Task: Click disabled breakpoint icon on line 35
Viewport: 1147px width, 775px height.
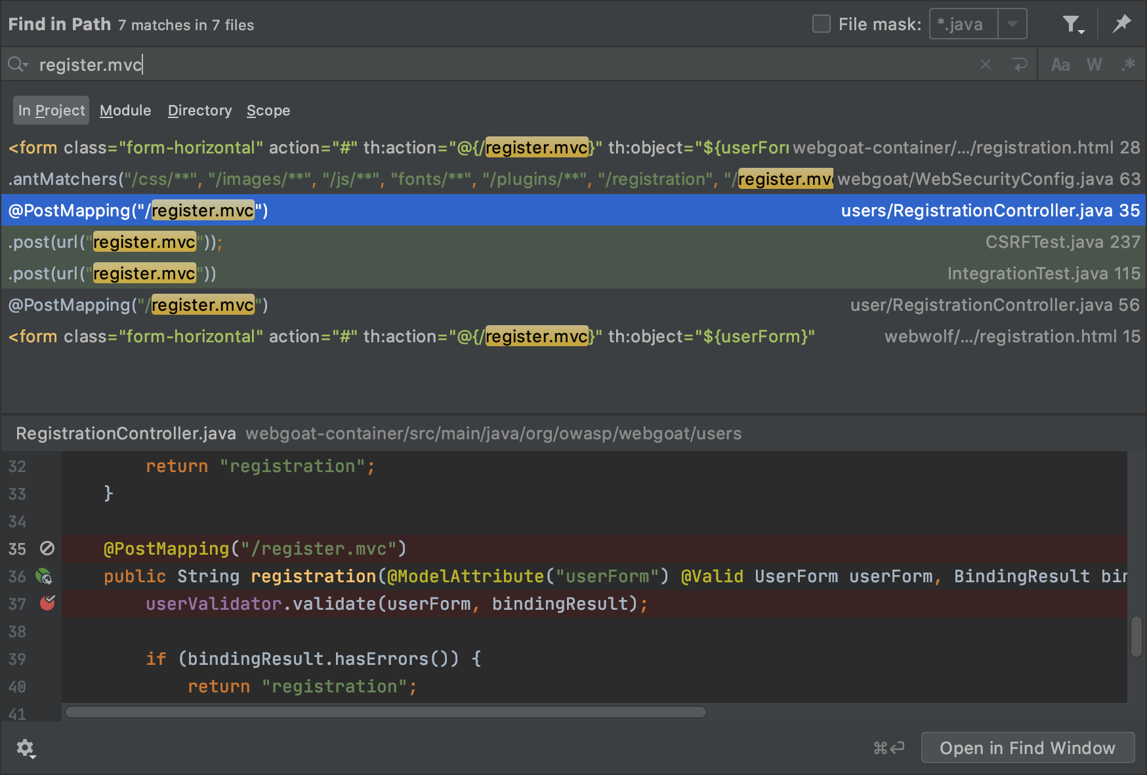Action: [x=47, y=548]
